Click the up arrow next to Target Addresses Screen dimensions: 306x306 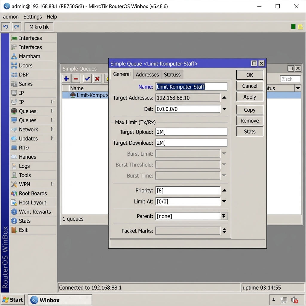coord(224,98)
